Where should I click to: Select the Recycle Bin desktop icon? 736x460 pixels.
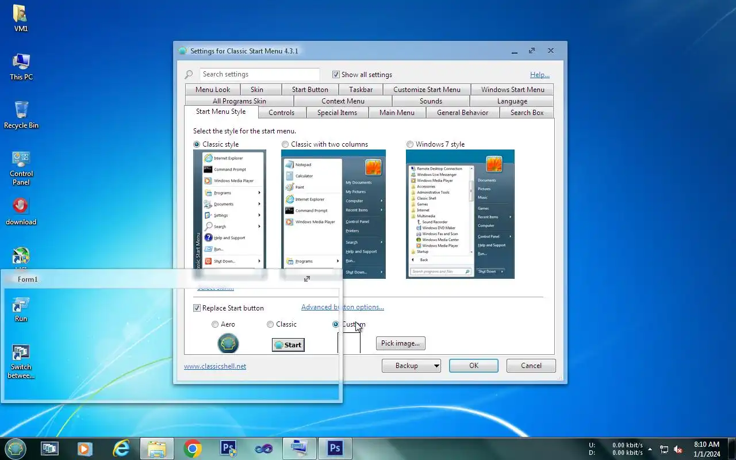pos(21,114)
